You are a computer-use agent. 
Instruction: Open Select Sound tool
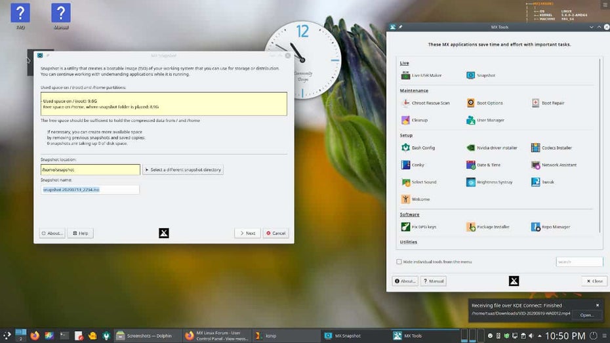tap(419, 182)
